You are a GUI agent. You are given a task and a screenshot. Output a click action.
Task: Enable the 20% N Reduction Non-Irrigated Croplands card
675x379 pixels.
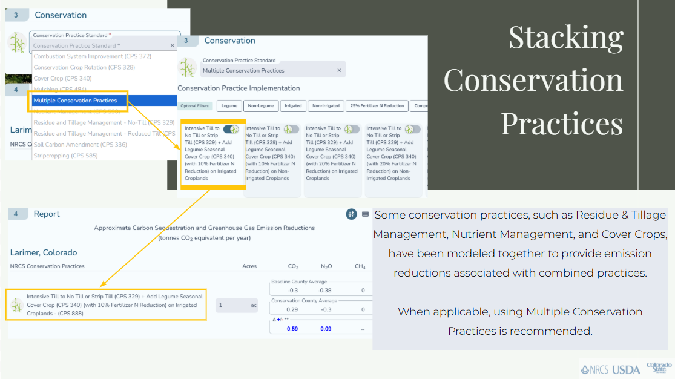412,129
